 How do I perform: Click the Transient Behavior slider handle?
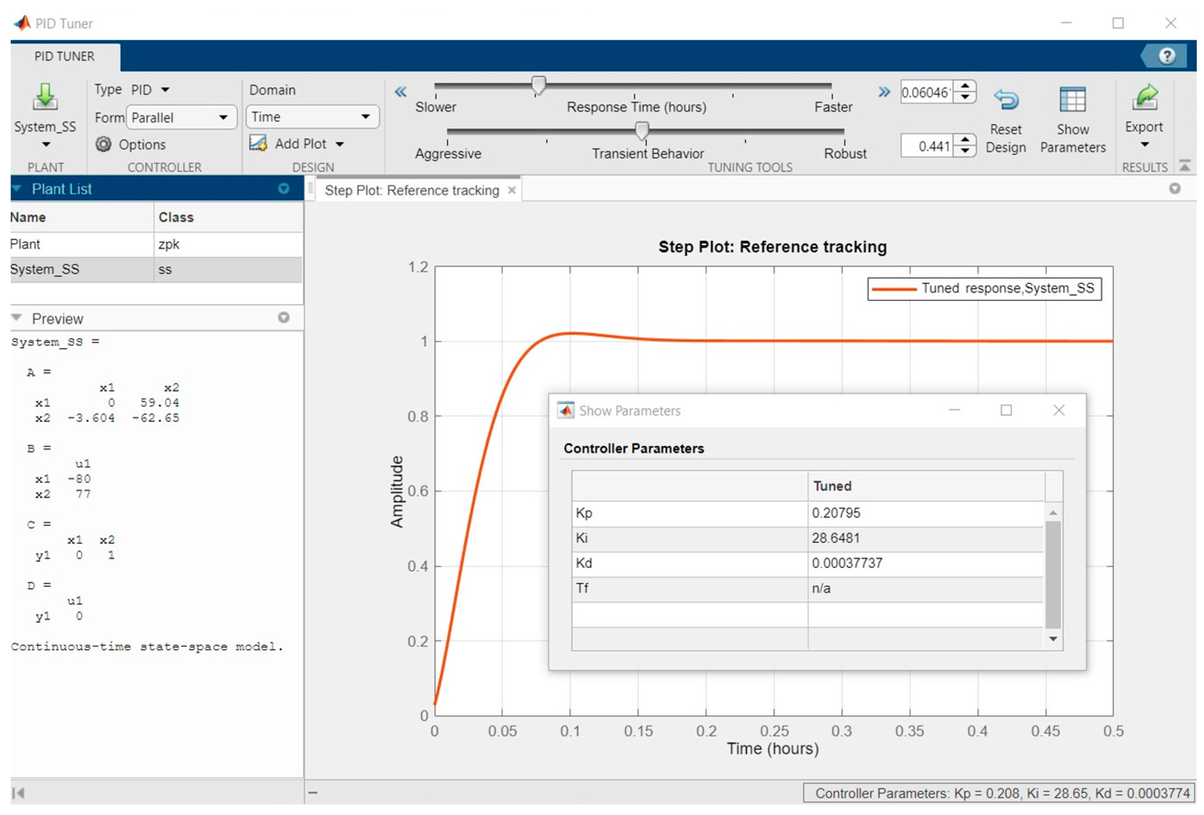[641, 131]
